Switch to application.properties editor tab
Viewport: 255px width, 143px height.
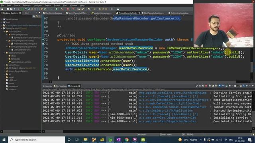tap(101, 13)
